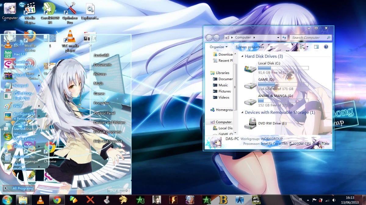366x205 pixels.
Task: Open ANIME & MANGA (G:) drive
Action: point(276,100)
